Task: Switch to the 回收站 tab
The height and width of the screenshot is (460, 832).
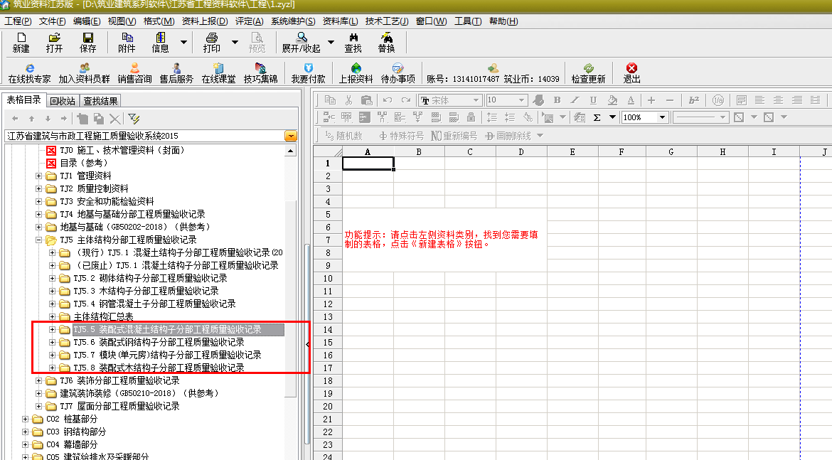Action: [x=63, y=101]
